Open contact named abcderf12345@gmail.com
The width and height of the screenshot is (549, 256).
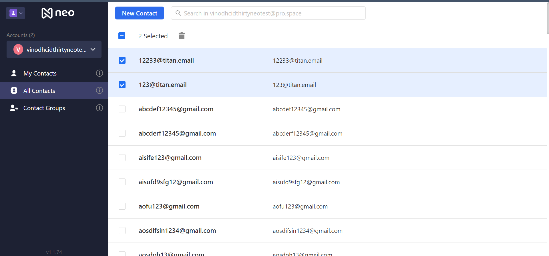[x=177, y=133]
